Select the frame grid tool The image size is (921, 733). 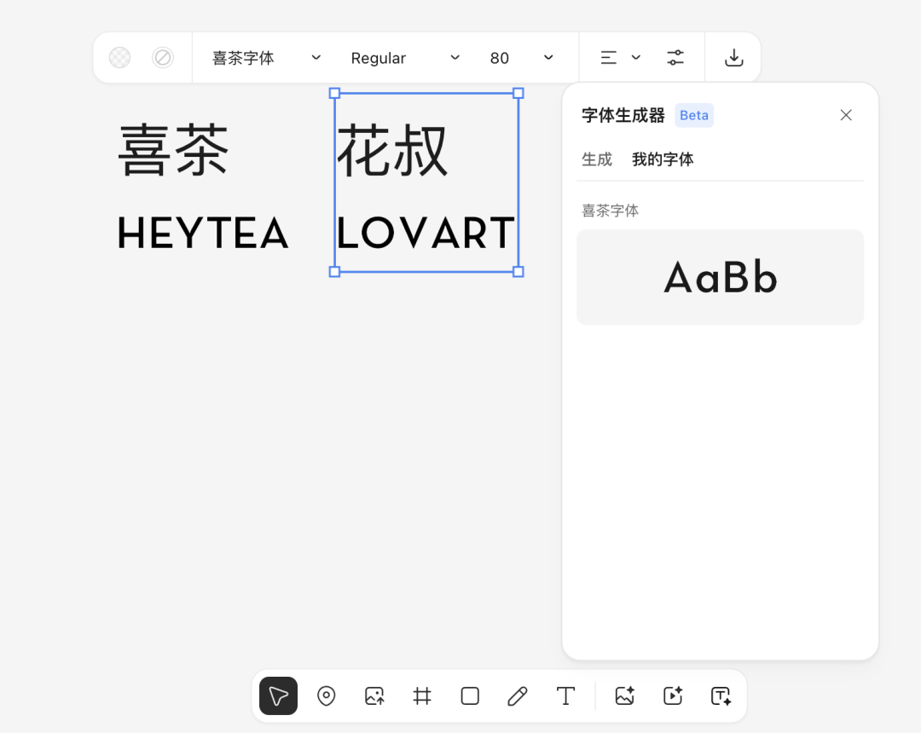[x=422, y=696]
